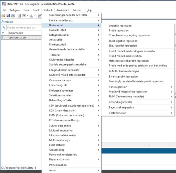Click the Open file folder icon
The height and width of the screenshot is (173, 176).
[3, 16]
